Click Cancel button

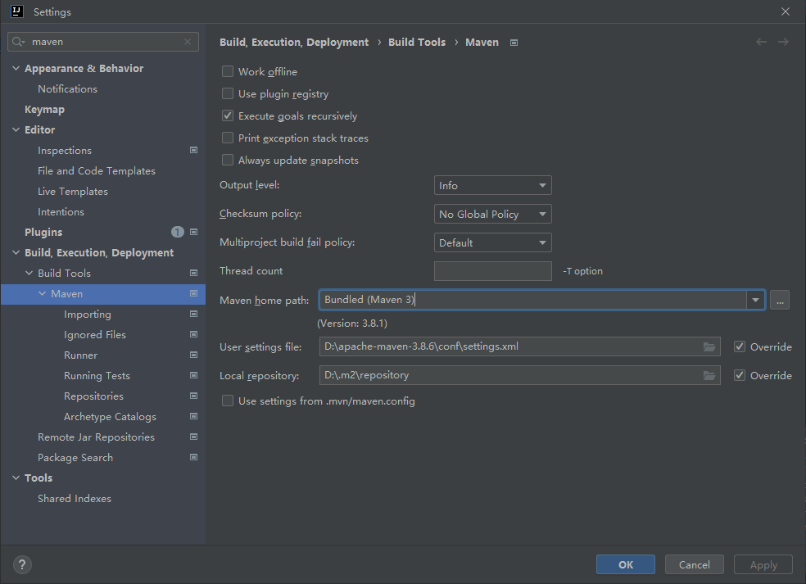pos(695,564)
